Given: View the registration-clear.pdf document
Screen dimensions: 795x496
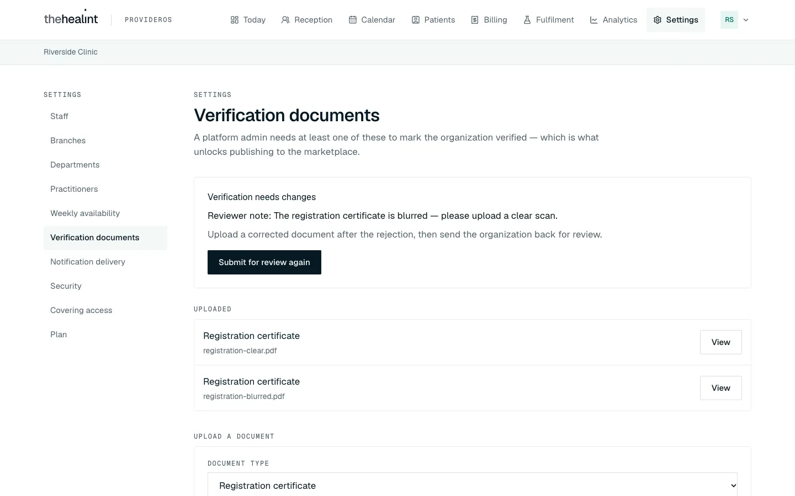Looking at the screenshot, I should point(721,342).
